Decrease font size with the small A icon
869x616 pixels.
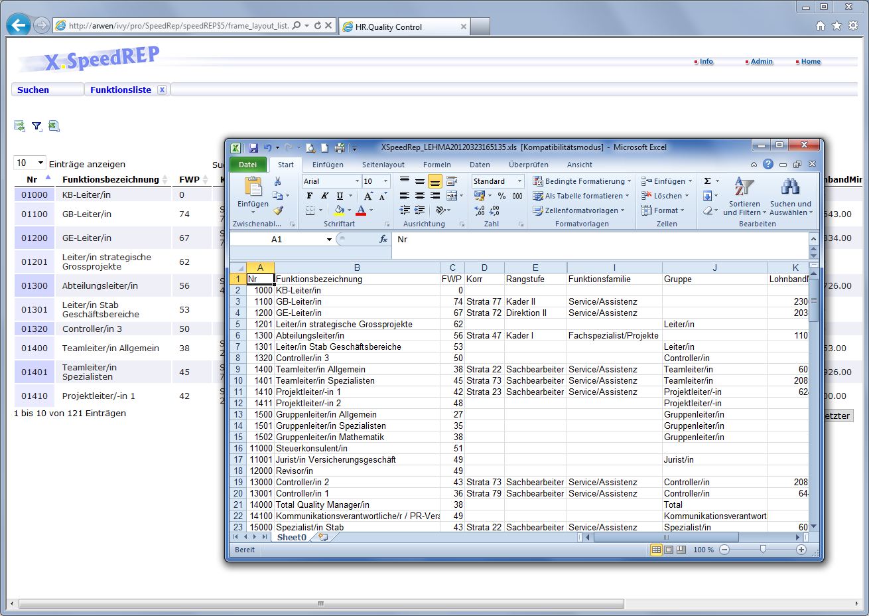click(x=383, y=196)
